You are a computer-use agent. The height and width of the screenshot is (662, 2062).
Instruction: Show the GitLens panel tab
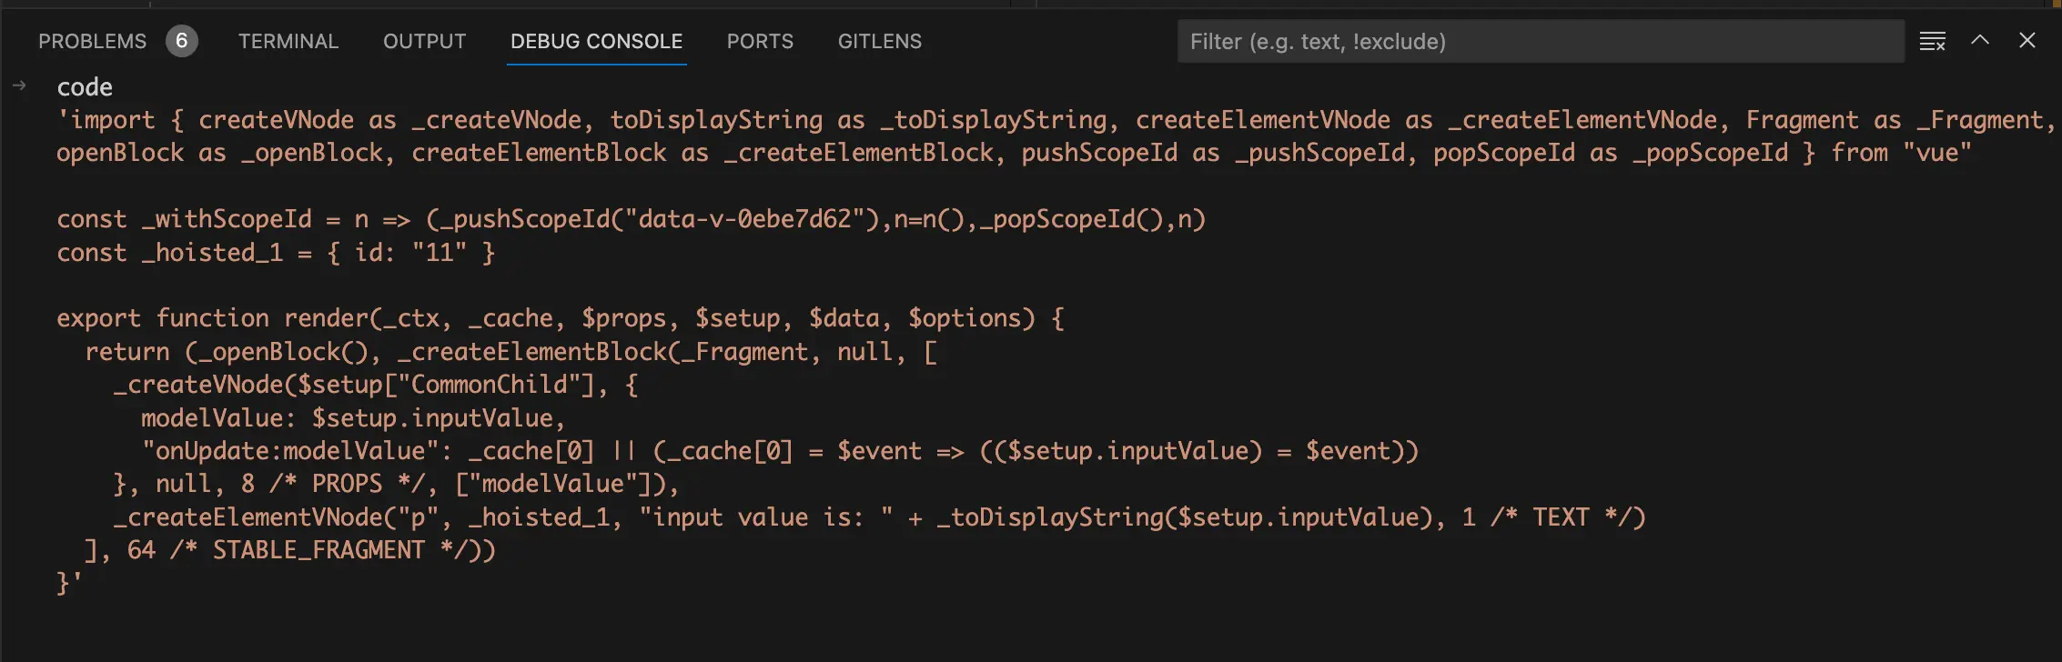(879, 42)
